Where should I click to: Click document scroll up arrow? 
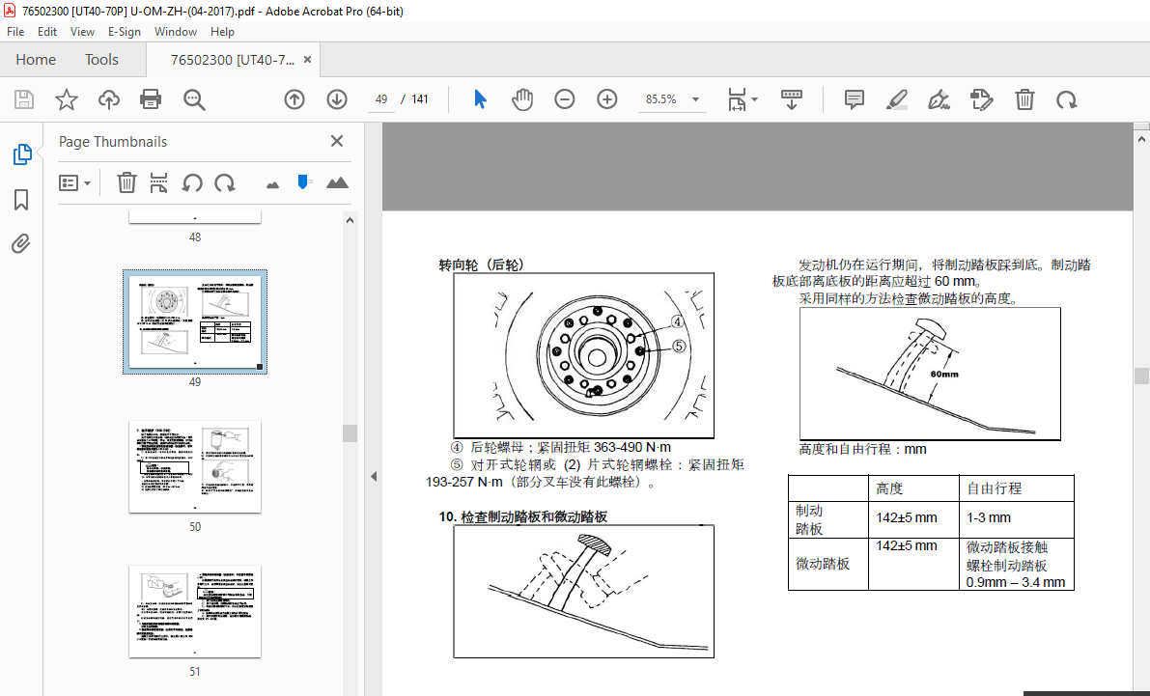(x=1141, y=138)
